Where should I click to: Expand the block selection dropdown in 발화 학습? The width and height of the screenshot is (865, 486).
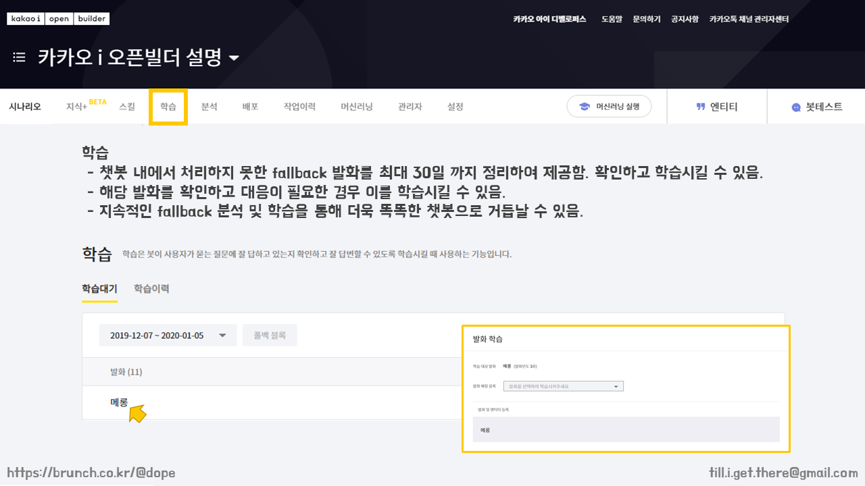pos(564,387)
